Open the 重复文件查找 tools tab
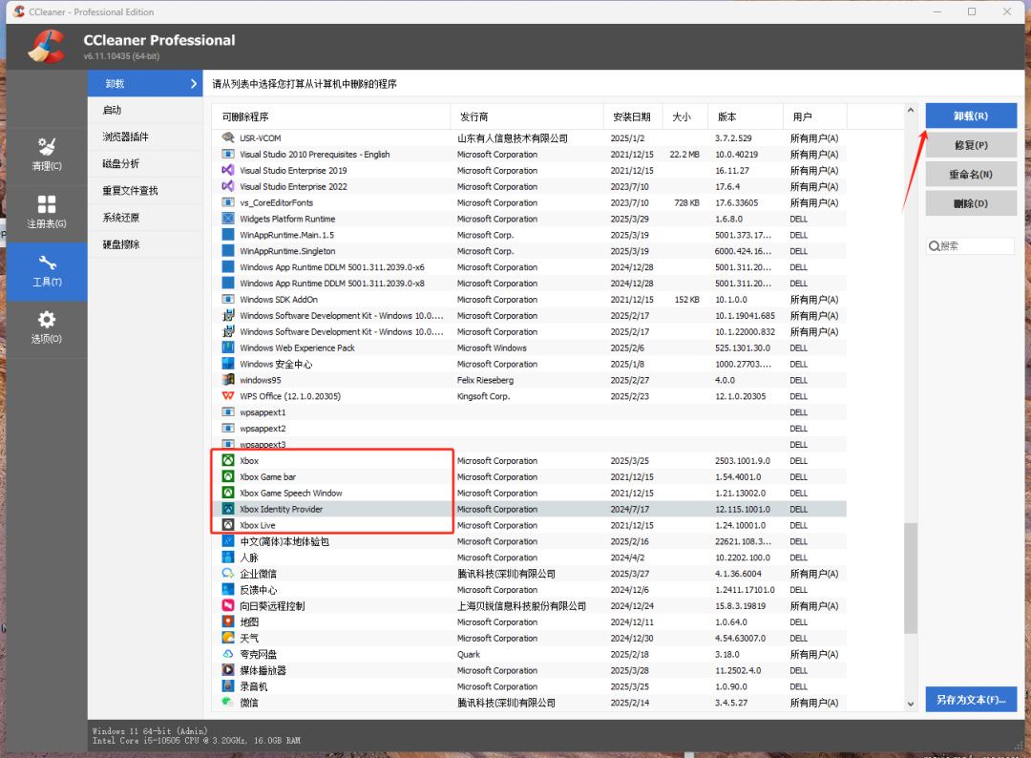 145,191
